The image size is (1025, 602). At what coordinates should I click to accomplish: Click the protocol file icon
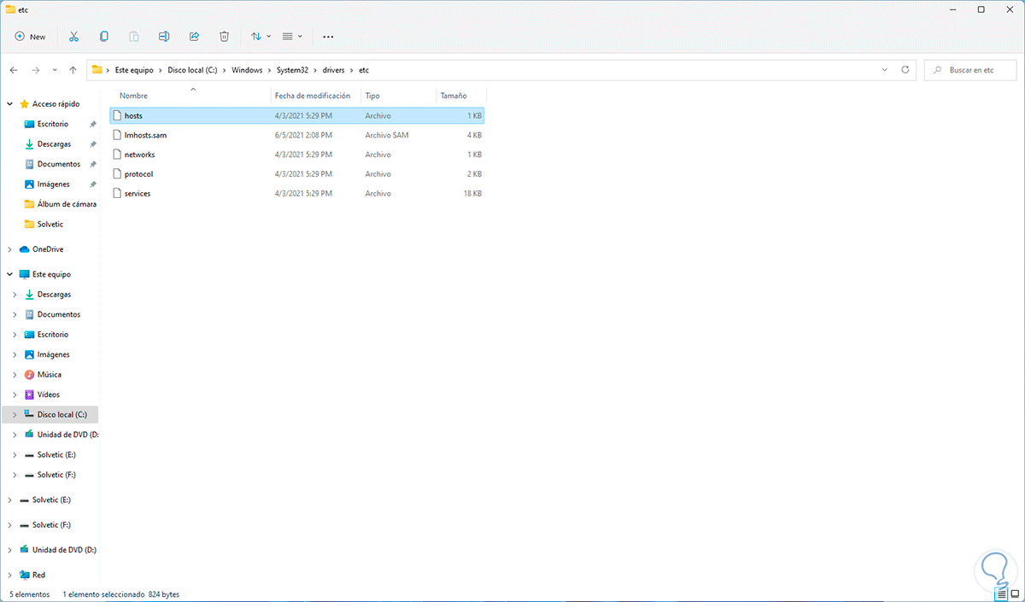117,174
